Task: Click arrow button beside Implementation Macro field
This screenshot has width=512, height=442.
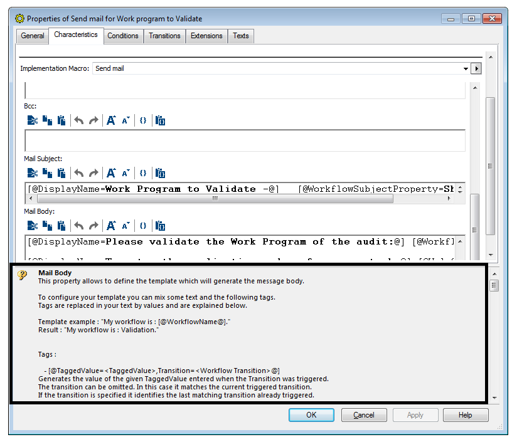Action: [x=476, y=68]
